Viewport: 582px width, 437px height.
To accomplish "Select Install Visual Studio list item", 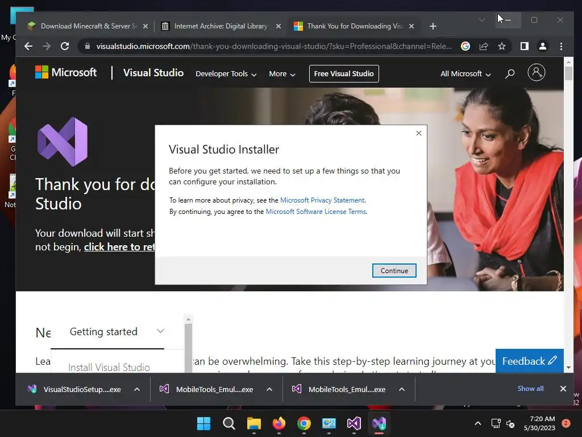I will [x=109, y=367].
